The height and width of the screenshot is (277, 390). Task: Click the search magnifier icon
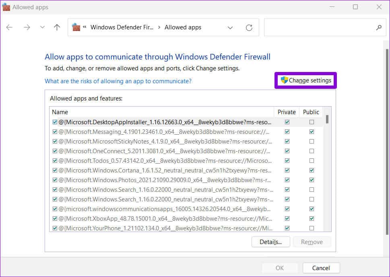click(379, 27)
